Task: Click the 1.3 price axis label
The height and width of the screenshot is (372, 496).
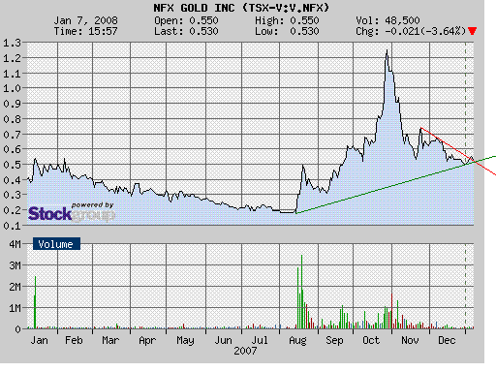Action: tap(12, 43)
